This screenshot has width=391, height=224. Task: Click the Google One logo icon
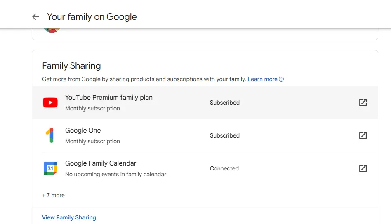click(x=50, y=135)
